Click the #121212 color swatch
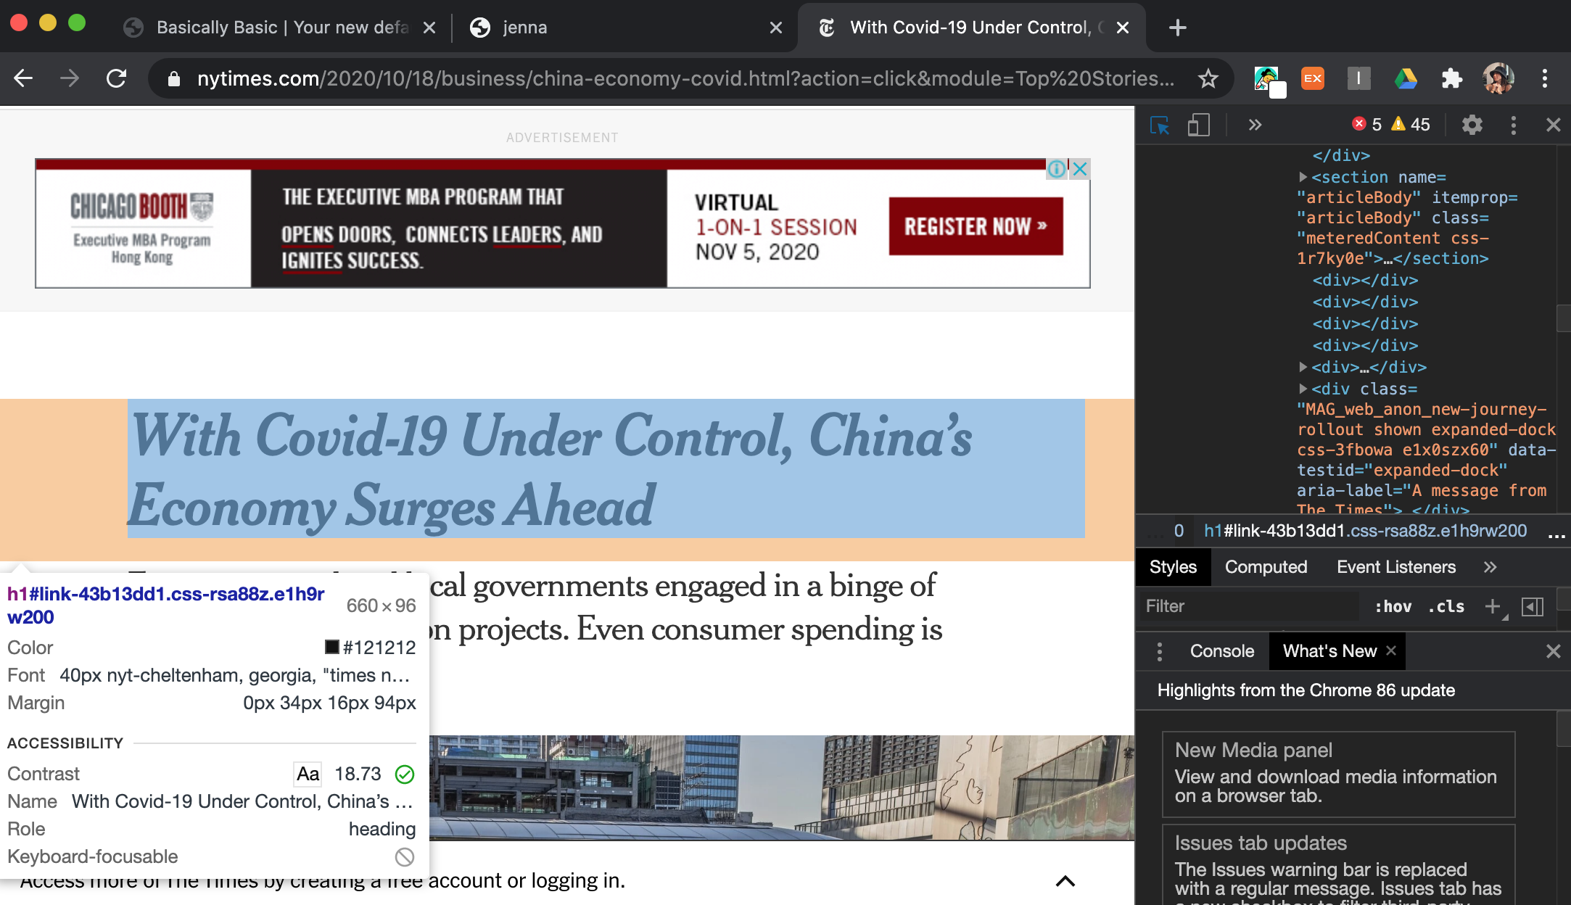 [x=332, y=647]
